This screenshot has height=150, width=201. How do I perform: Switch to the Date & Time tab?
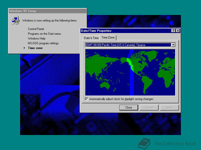(x=91, y=38)
